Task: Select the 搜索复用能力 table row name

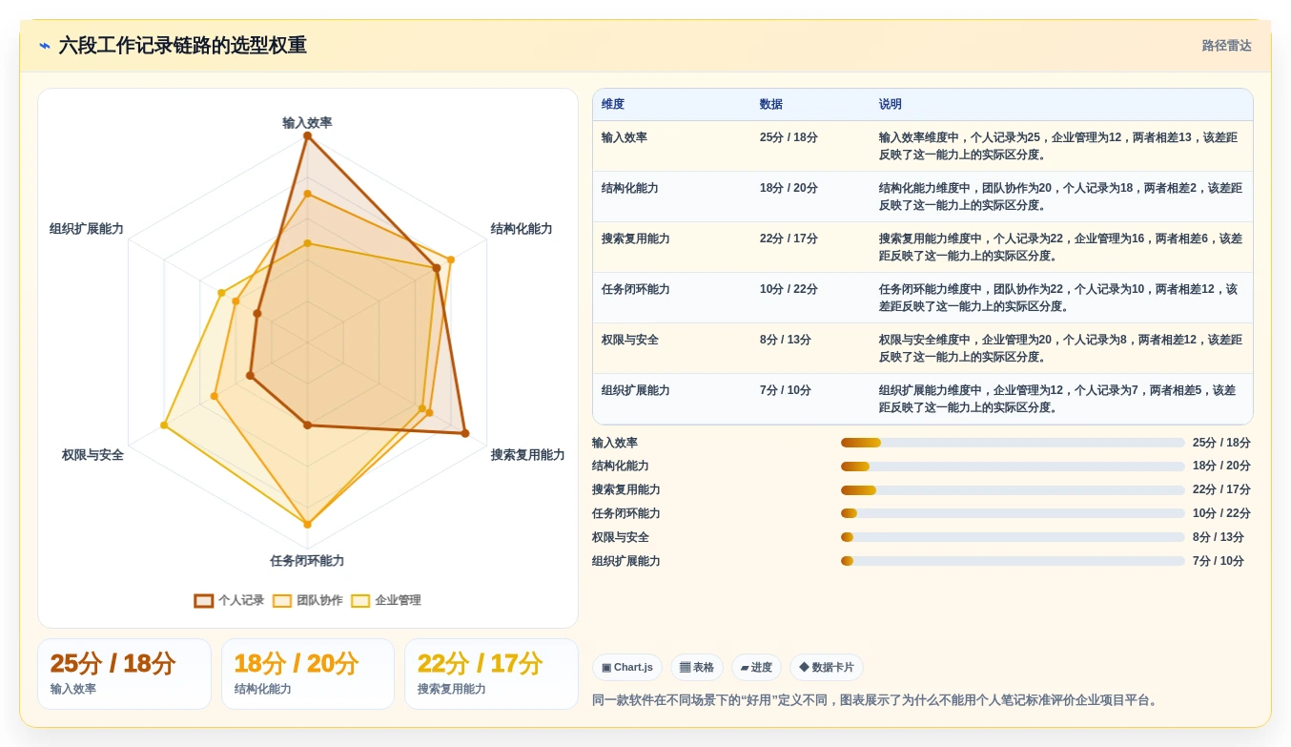Action: (x=636, y=239)
